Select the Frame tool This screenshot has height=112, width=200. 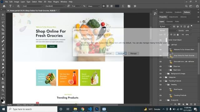(3, 34)
